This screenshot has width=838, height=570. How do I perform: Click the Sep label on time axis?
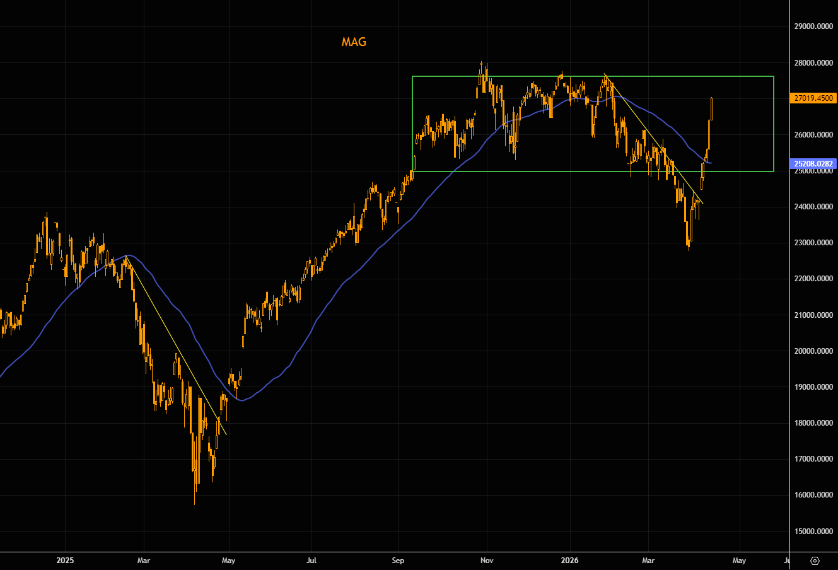point(398,560)
